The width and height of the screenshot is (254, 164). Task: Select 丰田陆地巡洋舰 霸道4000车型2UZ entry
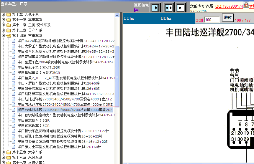[65, 110]
